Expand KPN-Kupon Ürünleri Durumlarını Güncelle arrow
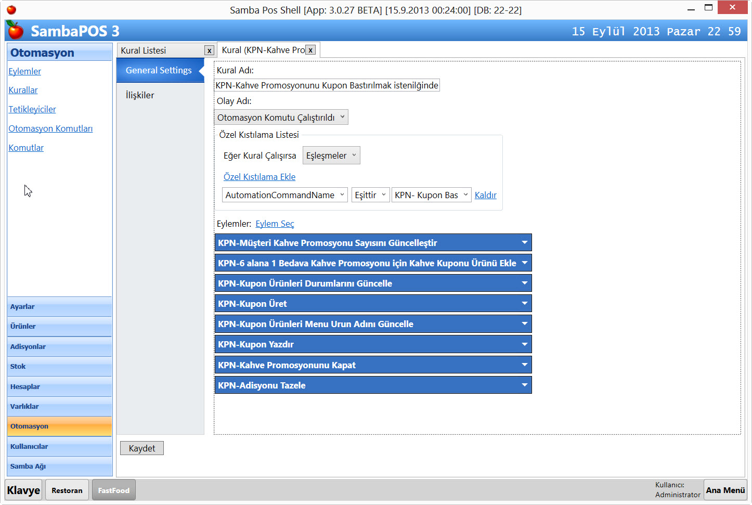Screen dimensions: 752x505 (x=524, y=283)
